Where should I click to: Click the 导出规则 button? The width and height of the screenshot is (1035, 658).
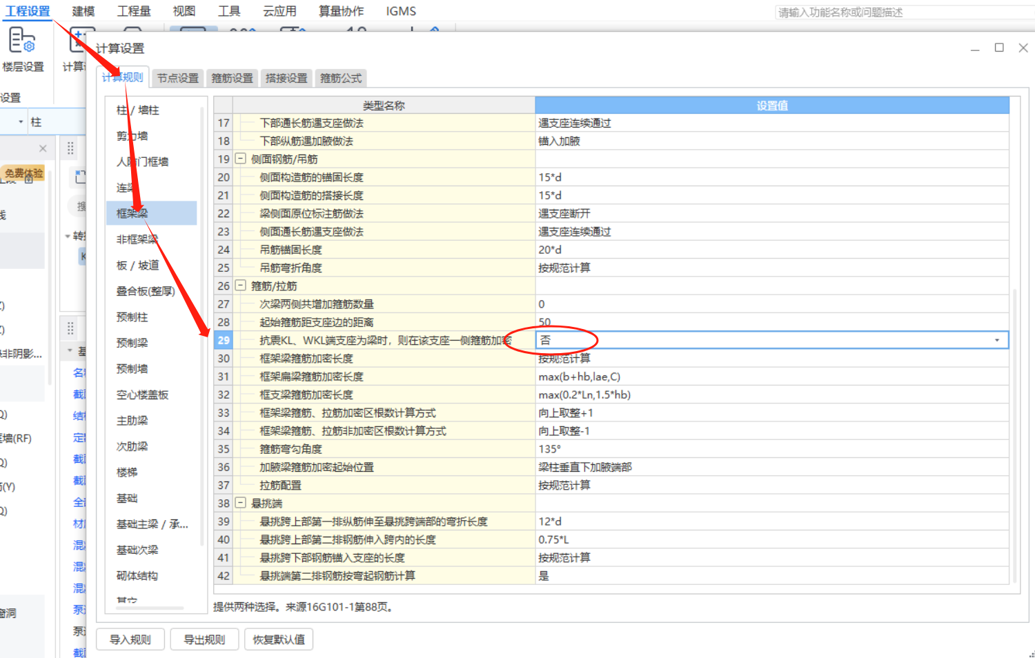coord(204,639)
